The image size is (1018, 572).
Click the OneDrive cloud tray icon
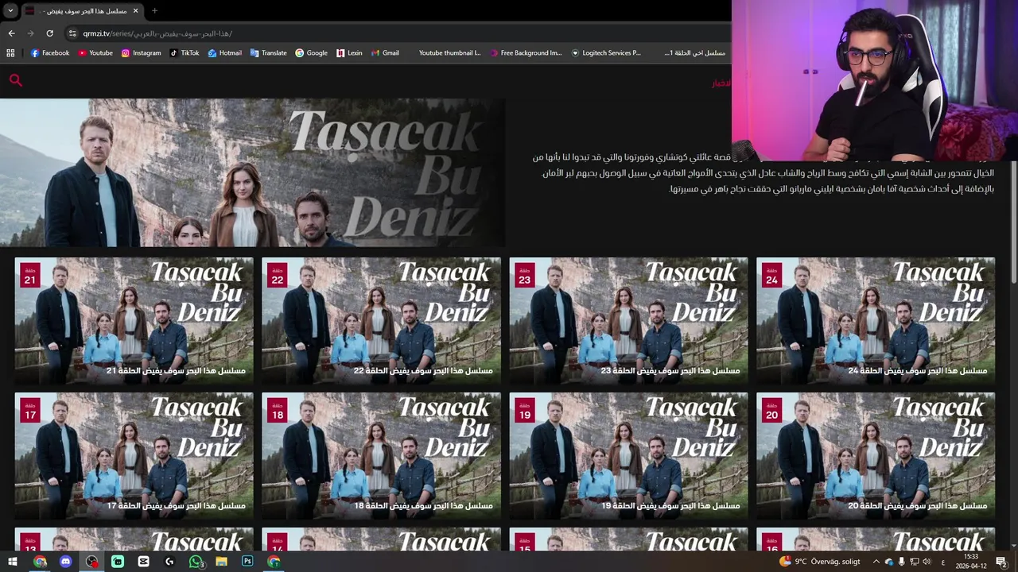(x=889, y=562)
